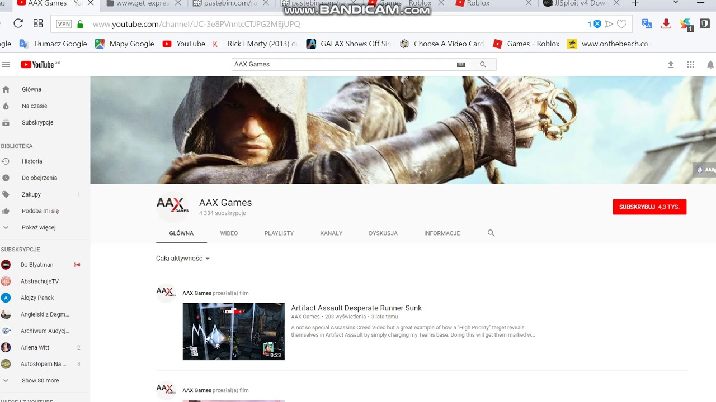Select the DYSKUSJA channel tab
716x402 pixels.
click(383, 233)
